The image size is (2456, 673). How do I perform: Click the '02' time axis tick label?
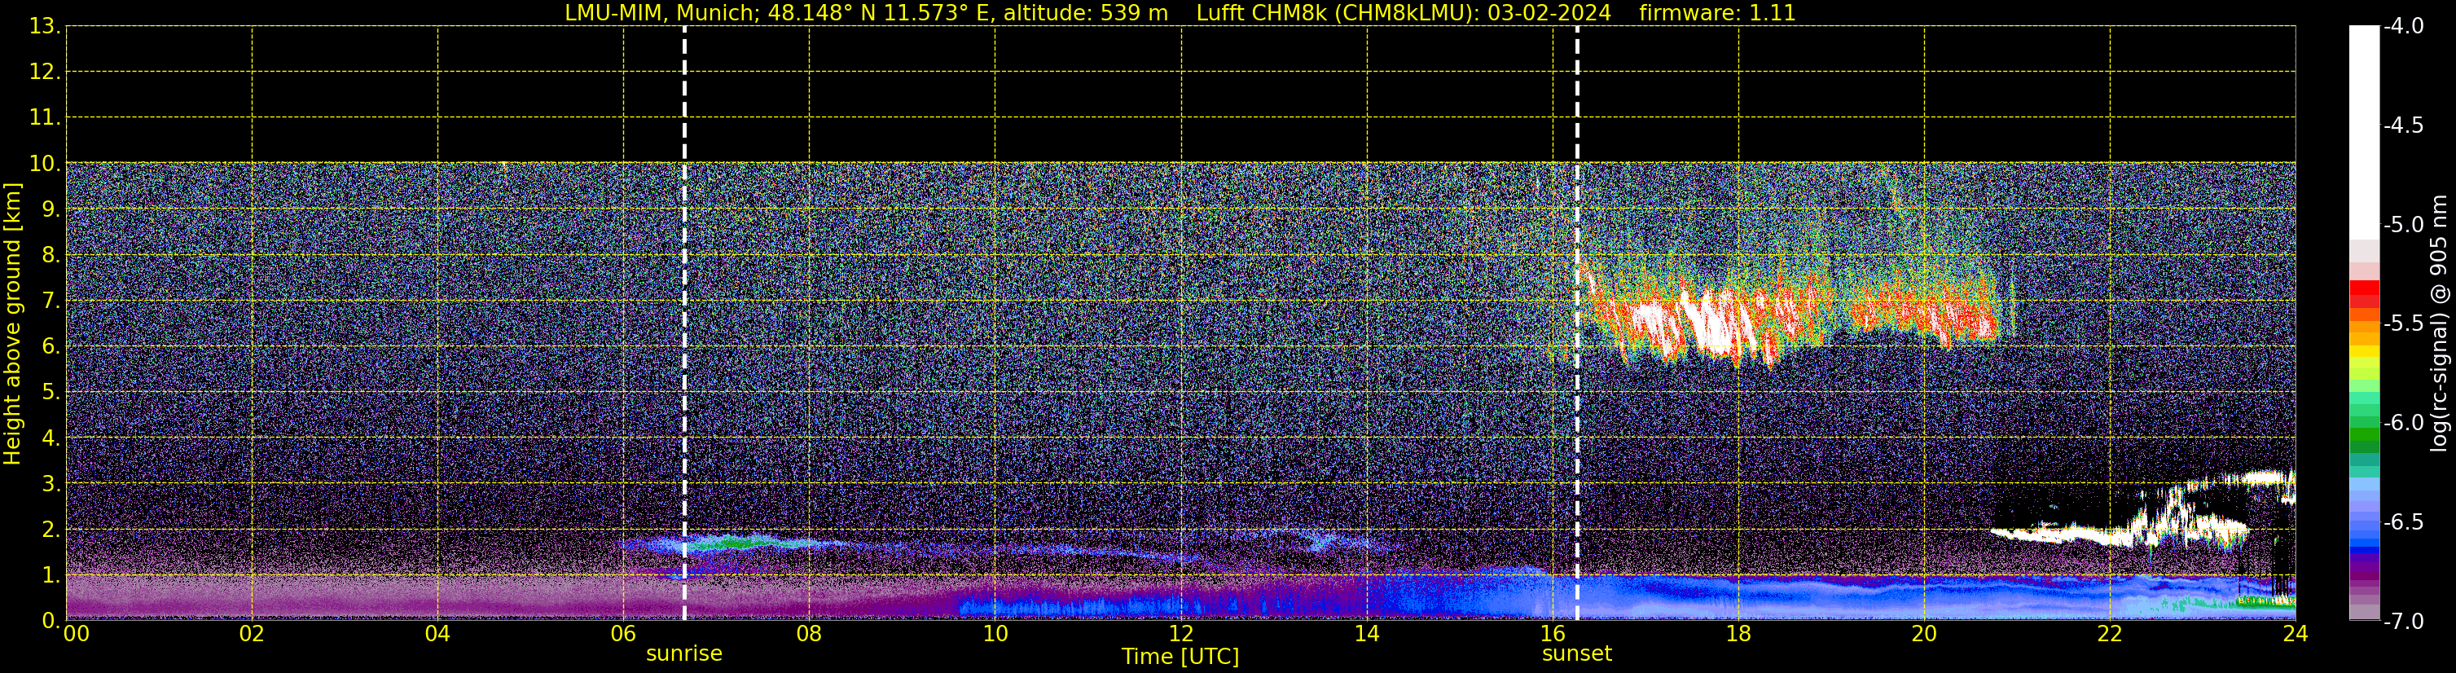click(x=252, y=634)
